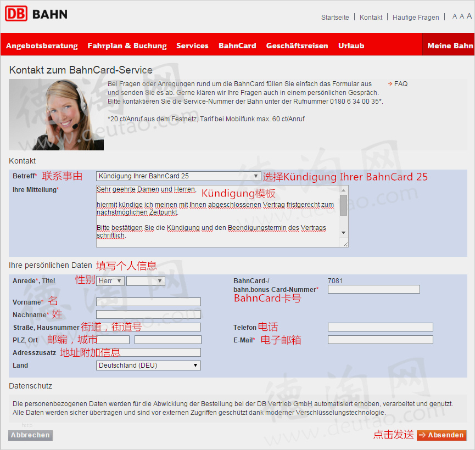
Task: Click the DB Bahn logo
Action: click(x=36, y=14)
